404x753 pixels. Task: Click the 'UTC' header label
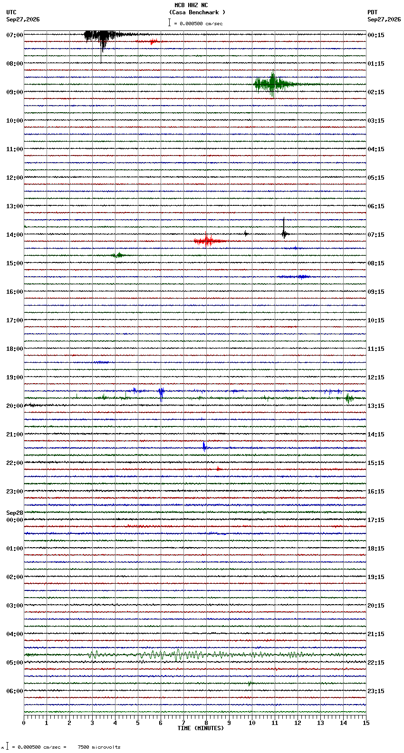[11, 12]
